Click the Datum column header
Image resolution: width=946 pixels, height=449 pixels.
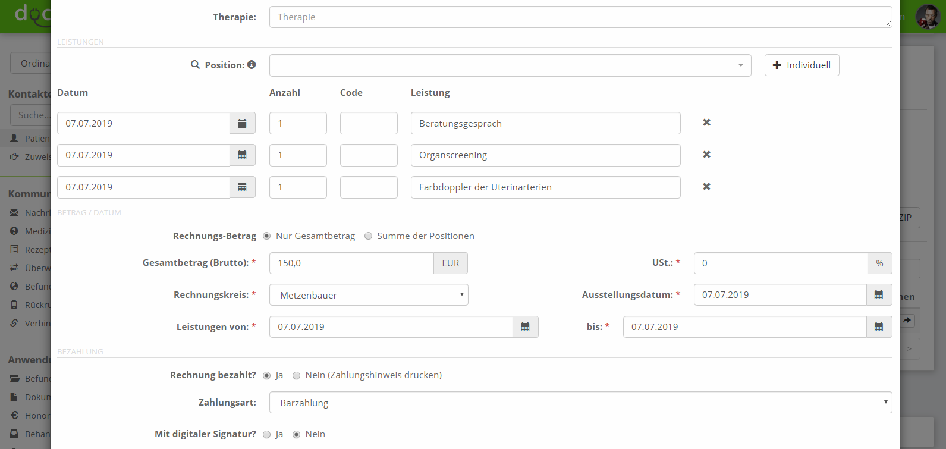point(73,93)
